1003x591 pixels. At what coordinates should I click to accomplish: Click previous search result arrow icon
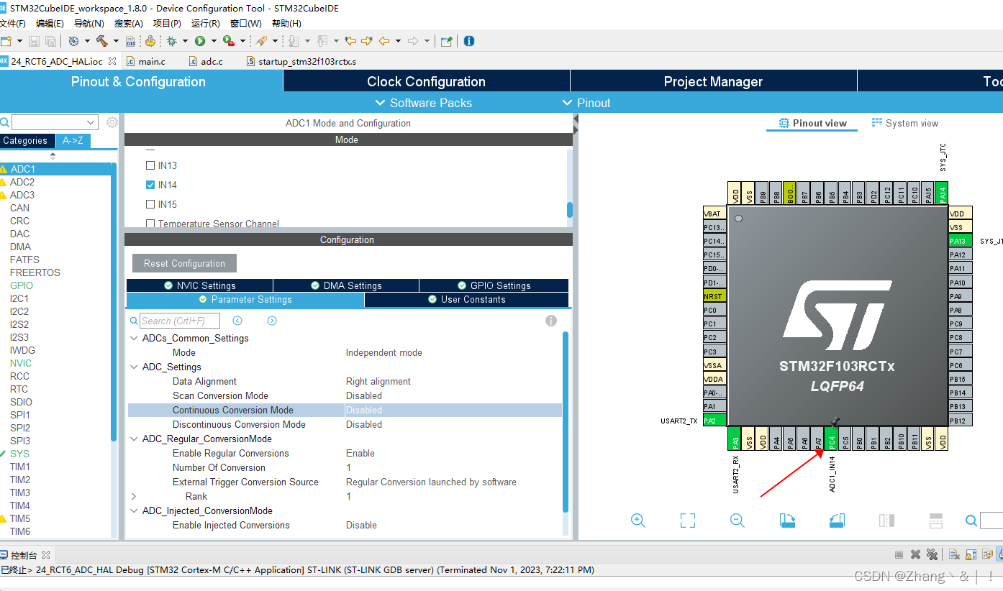[x=237, y=321]
